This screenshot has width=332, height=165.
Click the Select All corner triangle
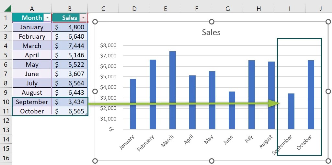click(x=8, y=9)
